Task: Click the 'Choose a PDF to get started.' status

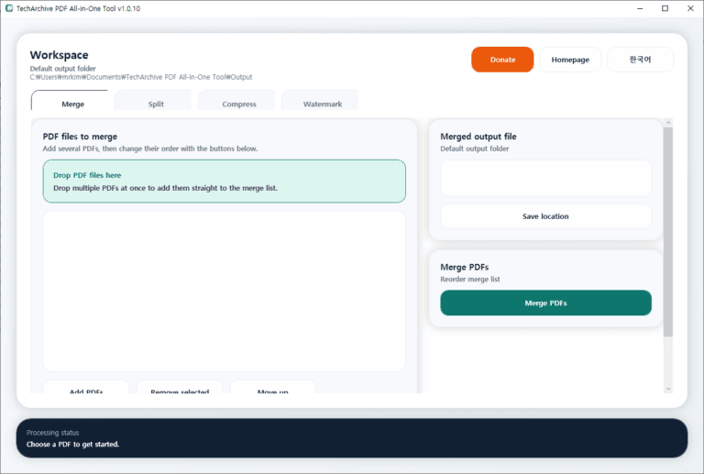Action: pos(72,445)
